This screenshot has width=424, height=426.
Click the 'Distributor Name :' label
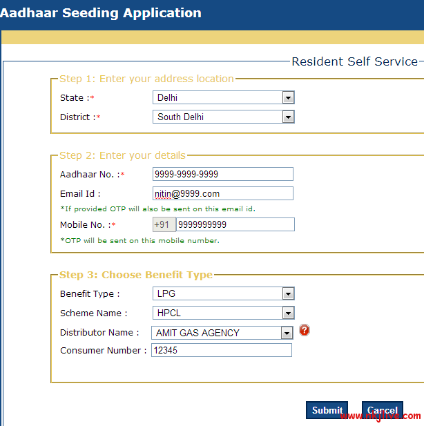tap(99, 333)
